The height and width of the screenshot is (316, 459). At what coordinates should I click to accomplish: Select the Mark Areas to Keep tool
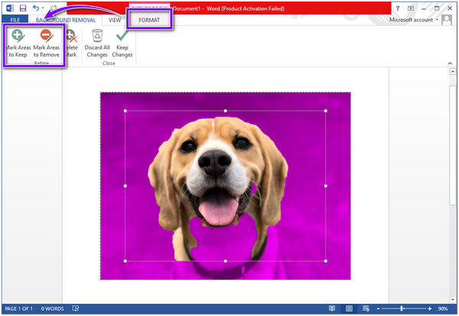[x=18, y=44]
